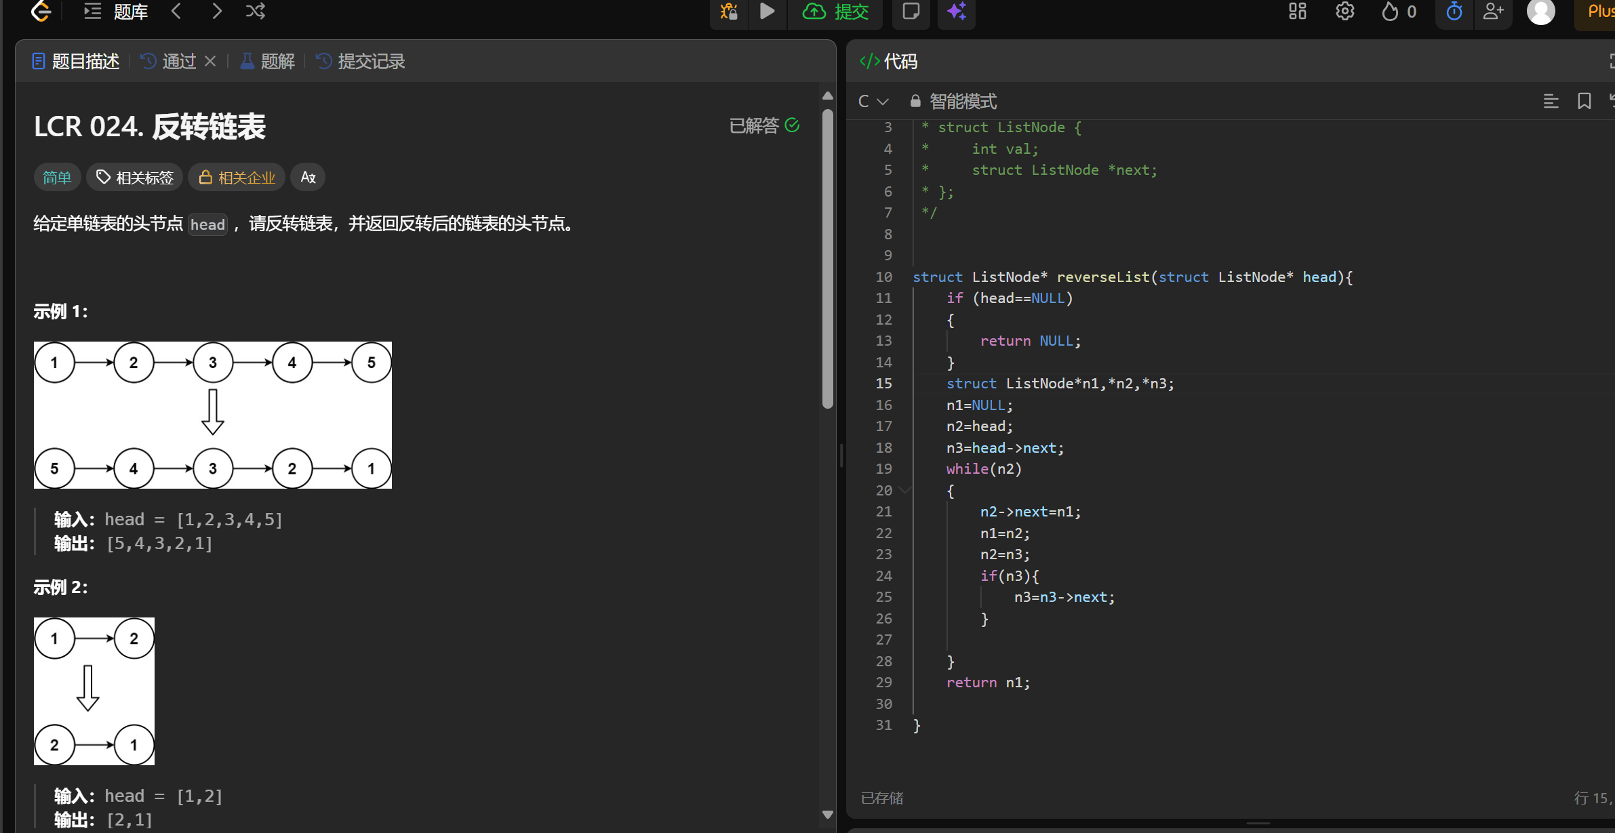Start the debugger bug icon
The height and width of the screenshot is (833, 1615).
coord(729,12)
